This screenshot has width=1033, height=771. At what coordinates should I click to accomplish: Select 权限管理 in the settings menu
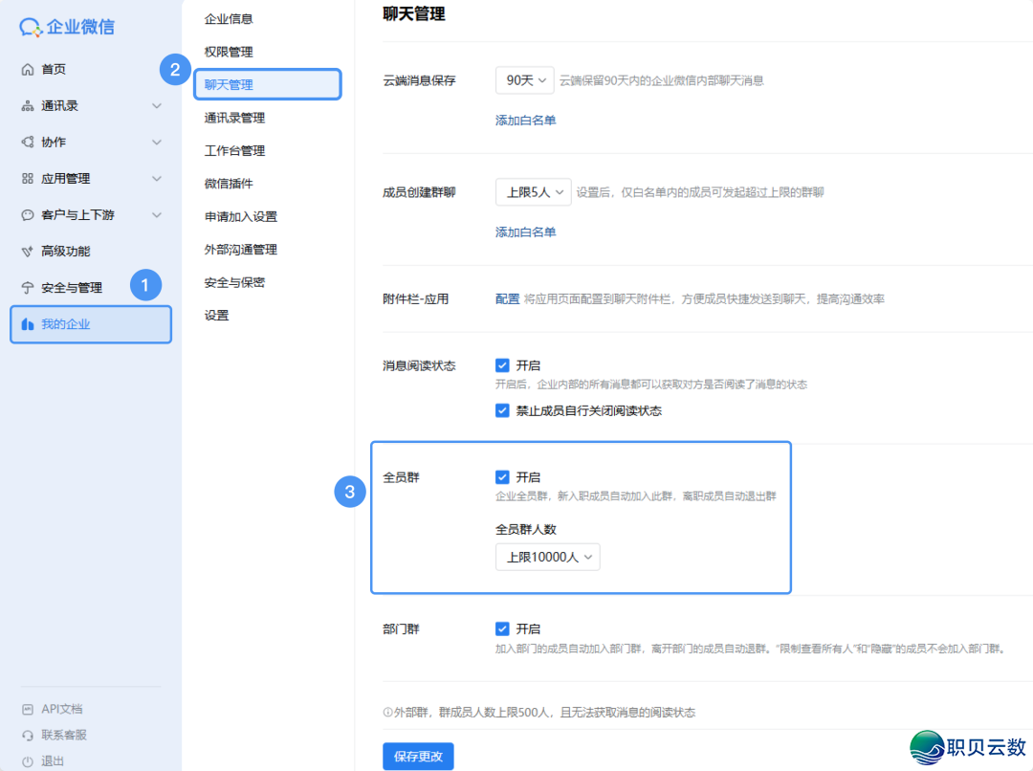click(229, 52)
